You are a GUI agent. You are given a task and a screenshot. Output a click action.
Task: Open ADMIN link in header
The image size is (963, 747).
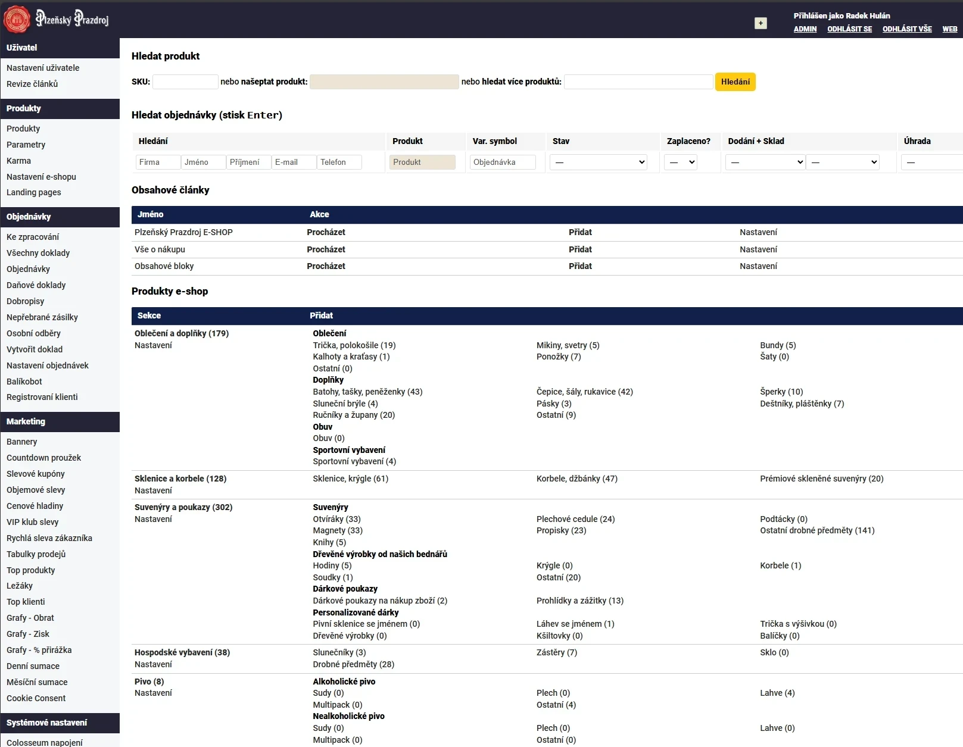pyautogui.click(x=805, y=29)
